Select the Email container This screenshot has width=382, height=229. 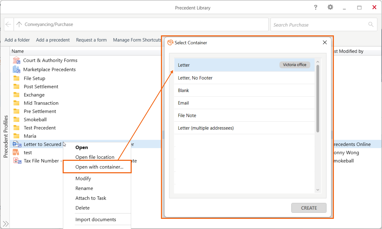click(244, 103)
